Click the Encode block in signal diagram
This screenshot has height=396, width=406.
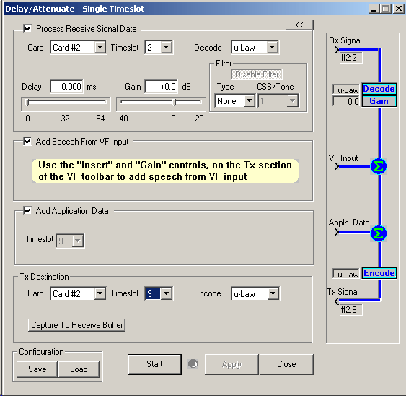379,273
